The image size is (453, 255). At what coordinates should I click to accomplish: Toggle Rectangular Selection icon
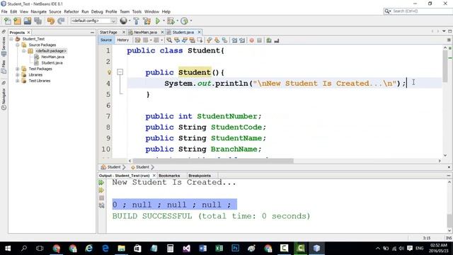tap(200, 40)
